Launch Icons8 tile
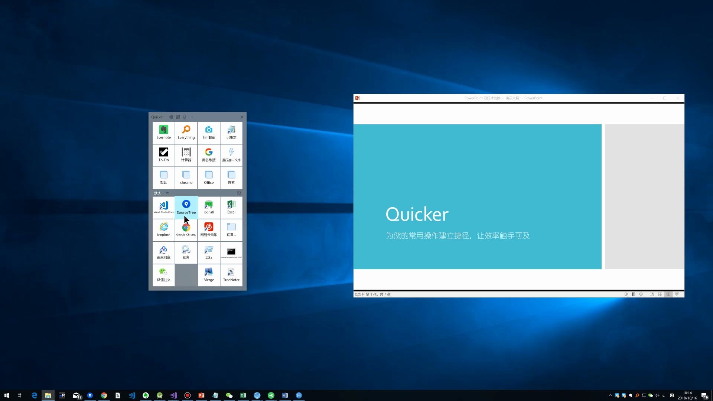Screen dimensions: 713x401 tap(209, 207)
